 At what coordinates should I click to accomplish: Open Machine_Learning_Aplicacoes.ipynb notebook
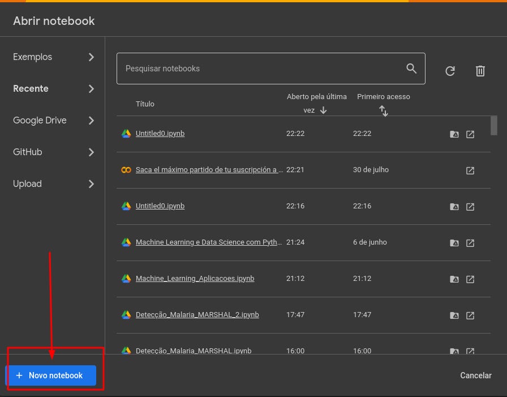(x=195, y=278)
